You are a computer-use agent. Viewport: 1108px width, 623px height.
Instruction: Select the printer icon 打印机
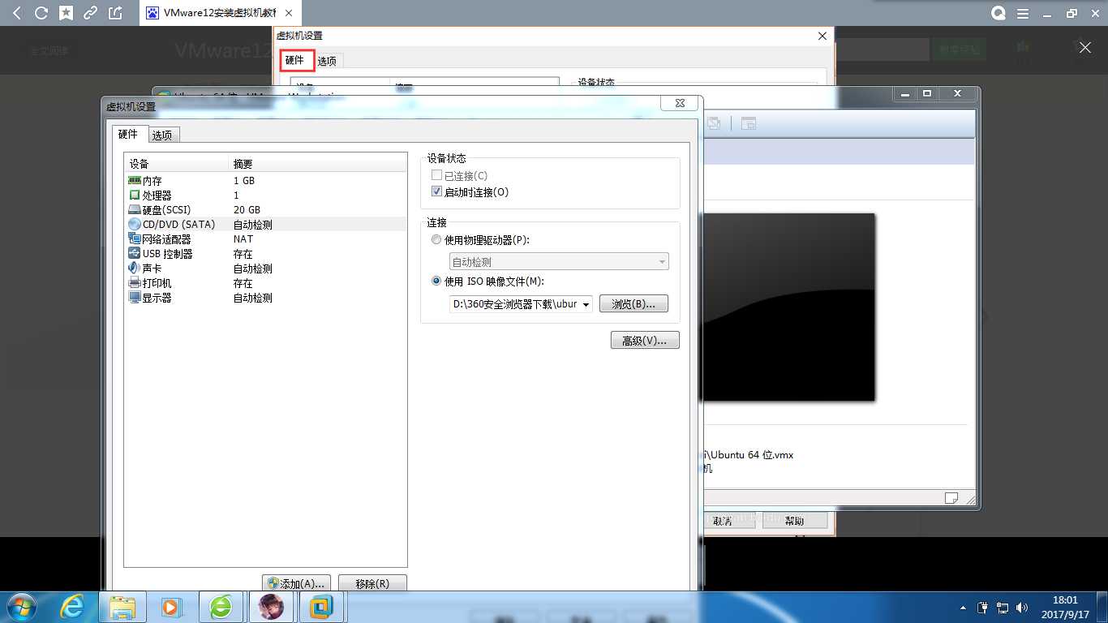[135, 283]
